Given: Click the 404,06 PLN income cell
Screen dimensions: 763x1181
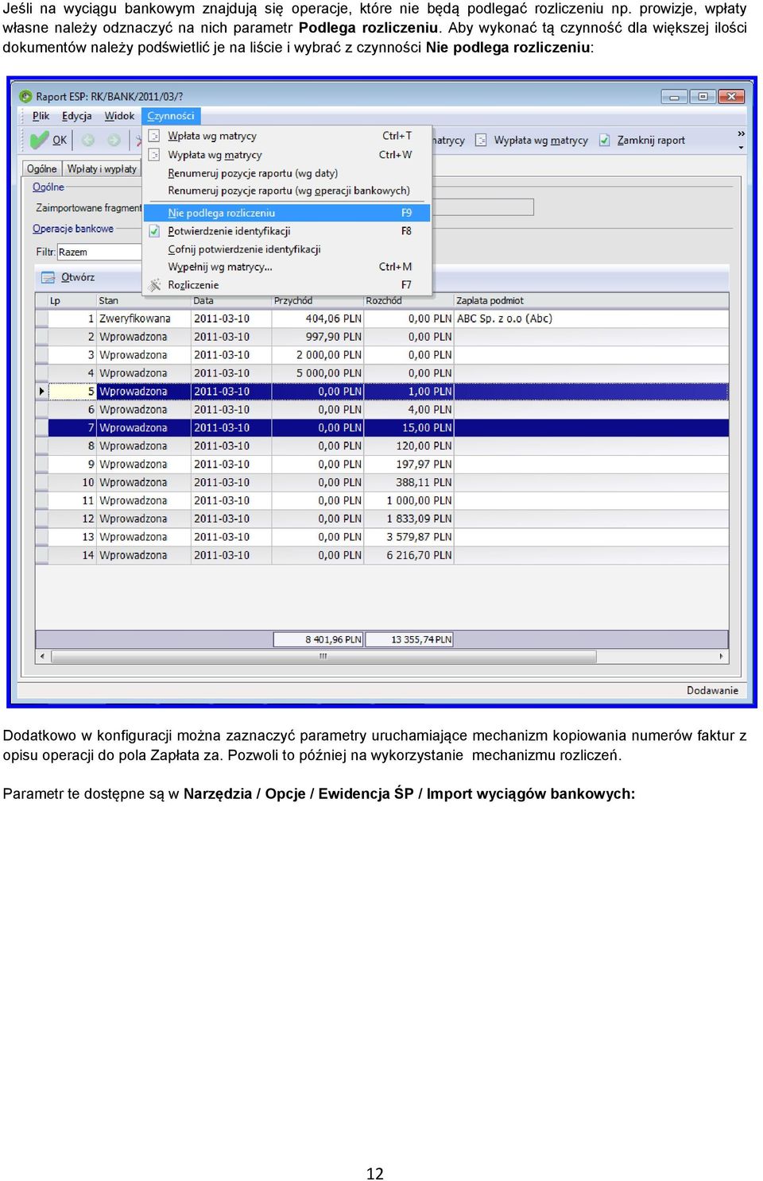Looking at the screenshot, I should pyautogui.click(x=318, y=318).
